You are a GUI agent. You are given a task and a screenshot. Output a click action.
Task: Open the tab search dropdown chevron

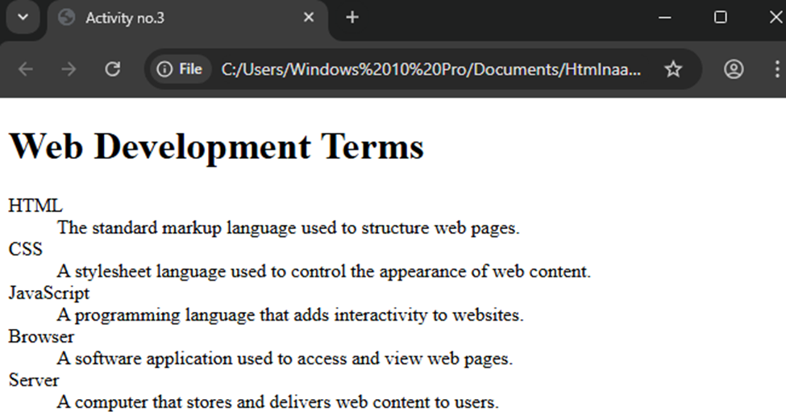tap(23, 18)
